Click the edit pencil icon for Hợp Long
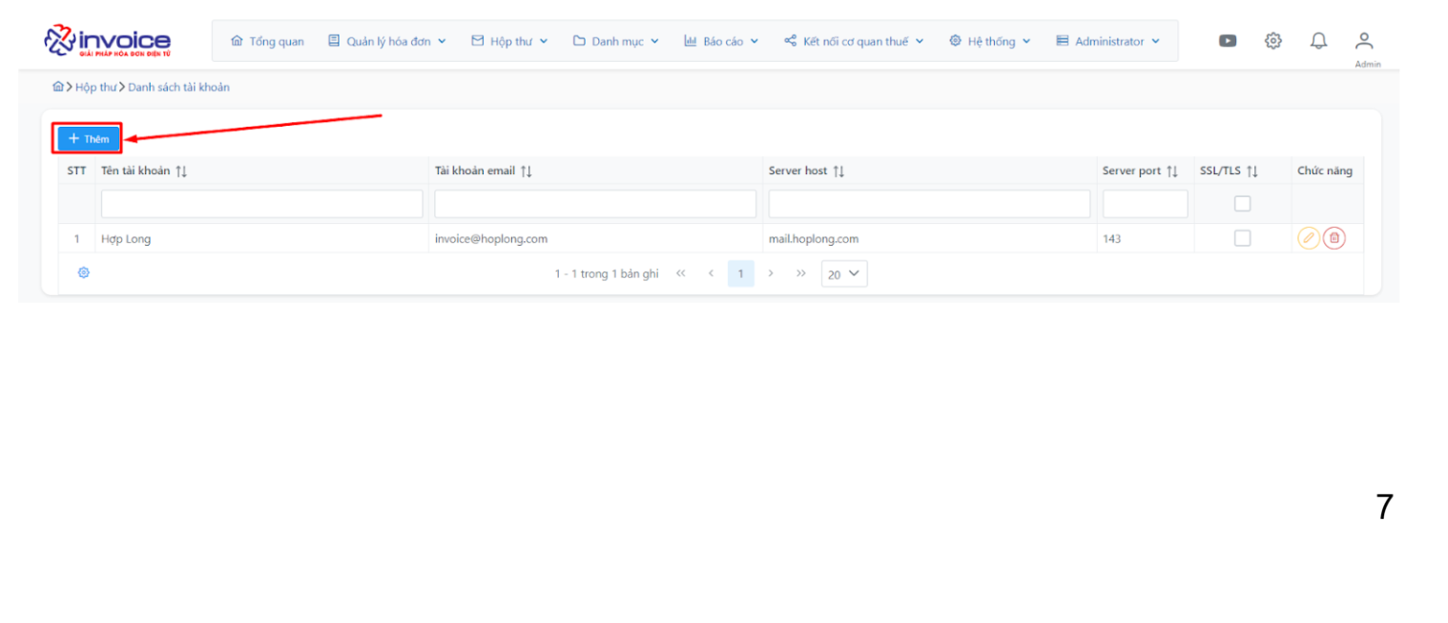 1308,238
